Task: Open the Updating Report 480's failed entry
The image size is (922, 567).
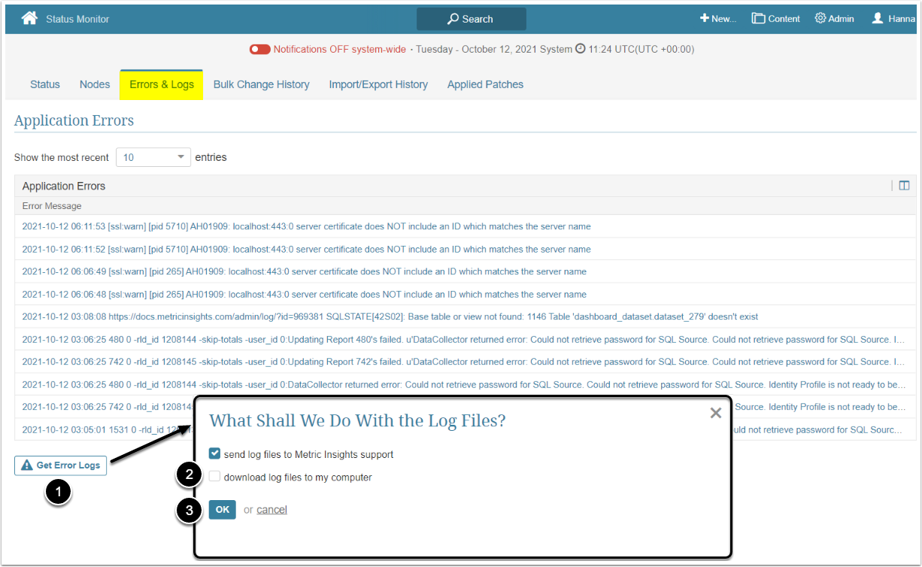Action: pyautogui.click(x=465, y=339)
